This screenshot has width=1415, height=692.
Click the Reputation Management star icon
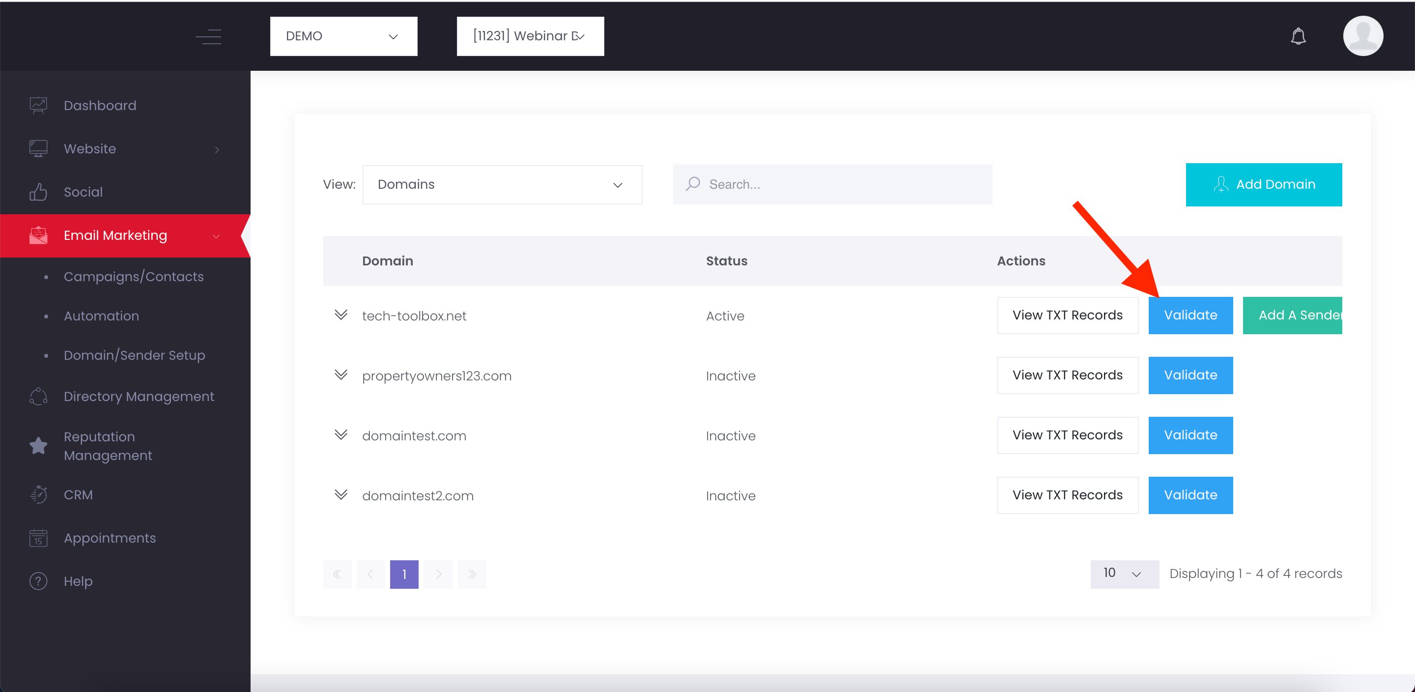[38, 445]
